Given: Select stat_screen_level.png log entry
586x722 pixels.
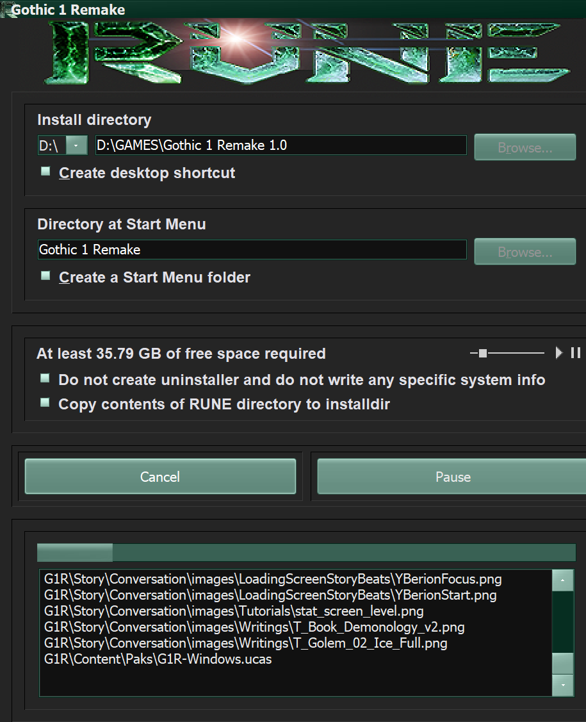Looking at the screenshot, I should (x=234, y=611).
